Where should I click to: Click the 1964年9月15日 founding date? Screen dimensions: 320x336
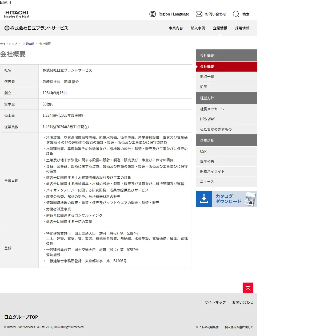[x=55, y=93]
